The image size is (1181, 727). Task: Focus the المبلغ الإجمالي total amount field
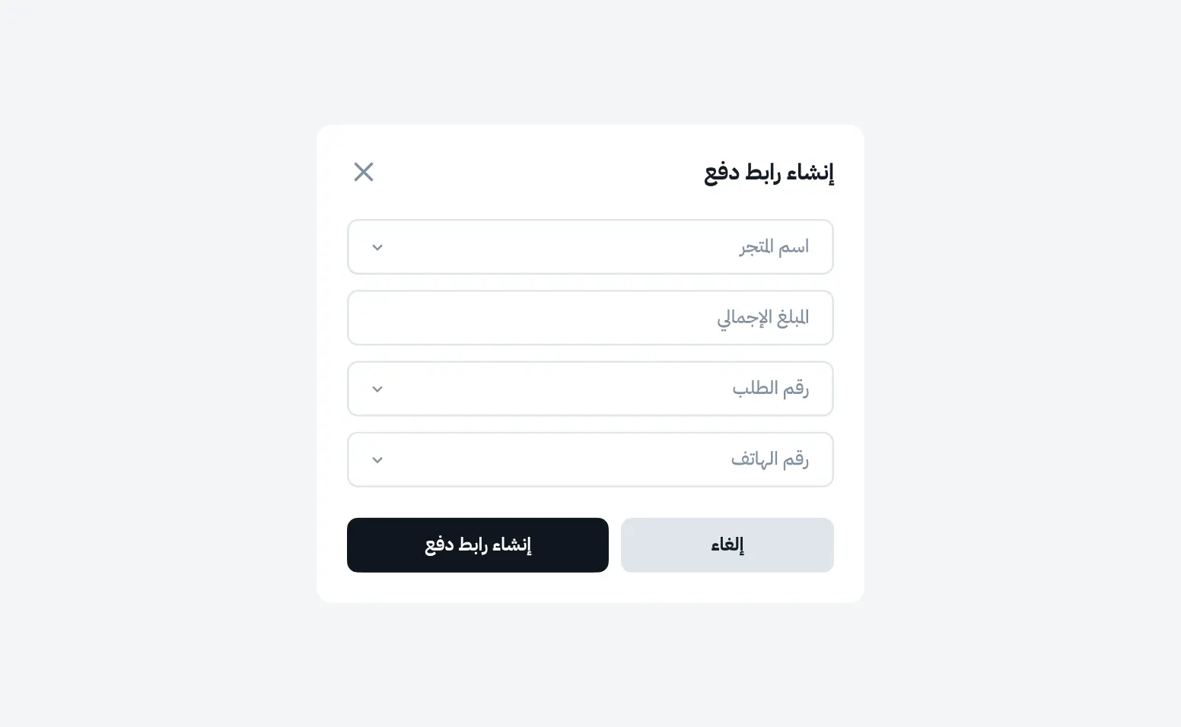click(590, 318)
